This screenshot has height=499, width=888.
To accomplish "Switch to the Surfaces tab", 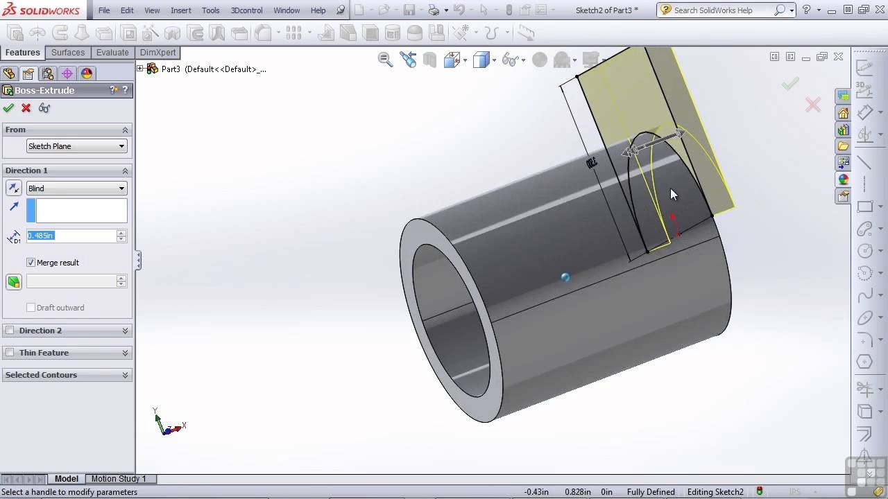I will click(x=68, y=53).
